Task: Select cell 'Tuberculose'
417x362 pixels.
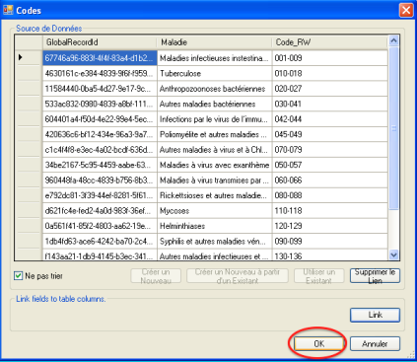Action: tap(215, 73)
